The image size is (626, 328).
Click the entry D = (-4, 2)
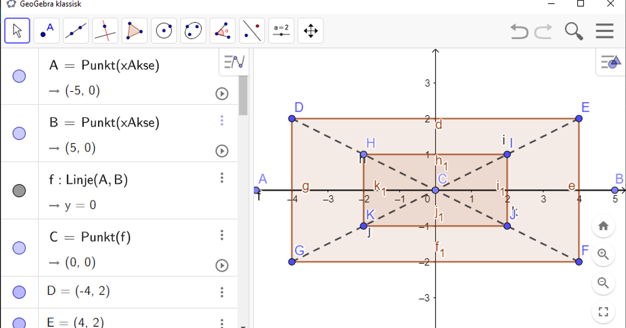(x=78, y=291)
